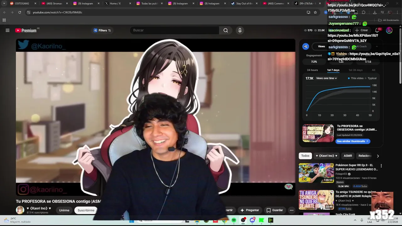The height and width of the screenshot is (226, 402).
Task: Open the Views over time dropdown
Action: point(327,78)
